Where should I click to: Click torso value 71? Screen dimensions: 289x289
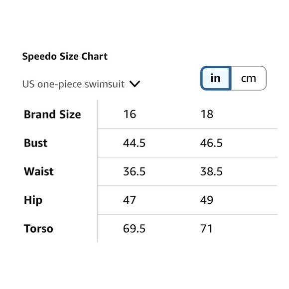pyautogui.click(x=206, y=229)
